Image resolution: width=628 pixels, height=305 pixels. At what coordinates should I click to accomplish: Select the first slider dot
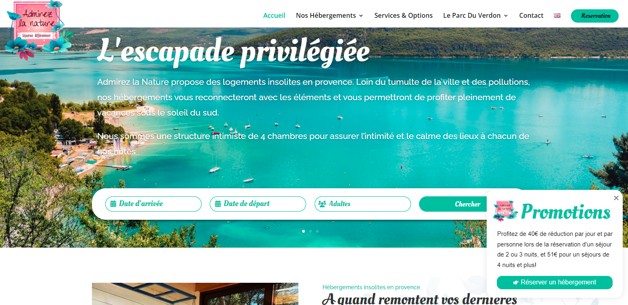point(304,231)
